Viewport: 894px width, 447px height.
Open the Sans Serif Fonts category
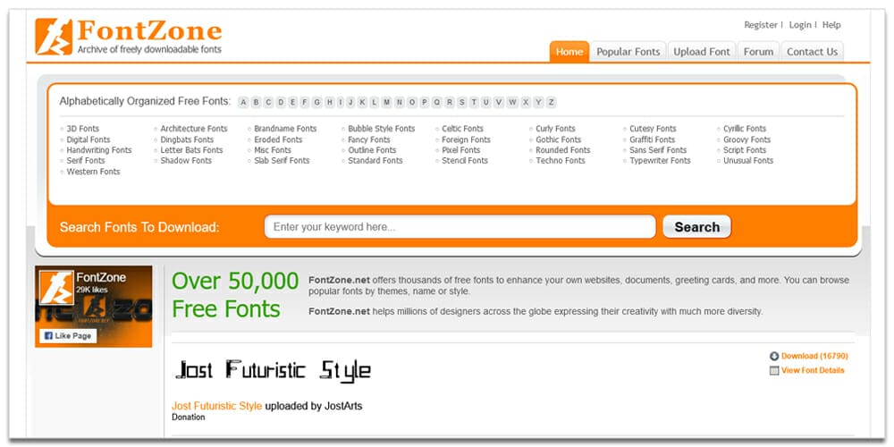658,150
